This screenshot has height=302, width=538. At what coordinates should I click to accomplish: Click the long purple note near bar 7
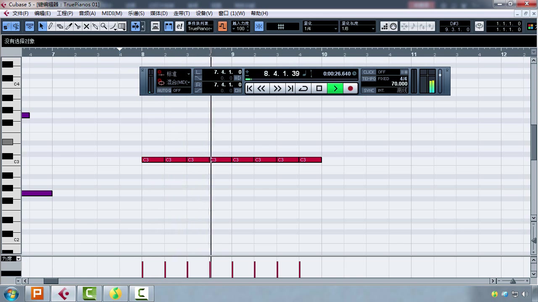(x=37, y=193)
